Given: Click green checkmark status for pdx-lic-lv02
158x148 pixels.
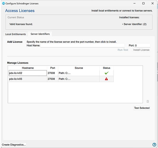Looking at the screenshot, I should pyautogui.click(x=106, y=73).
